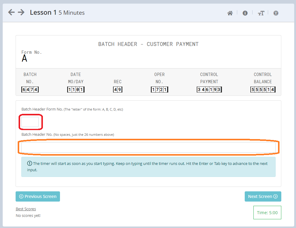Select the Date MO/DAY digits 1101

tap(76, 90)
